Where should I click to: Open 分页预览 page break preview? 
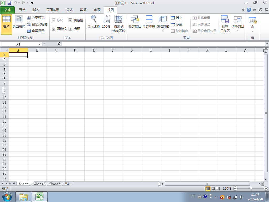click(x=36, y=18)
